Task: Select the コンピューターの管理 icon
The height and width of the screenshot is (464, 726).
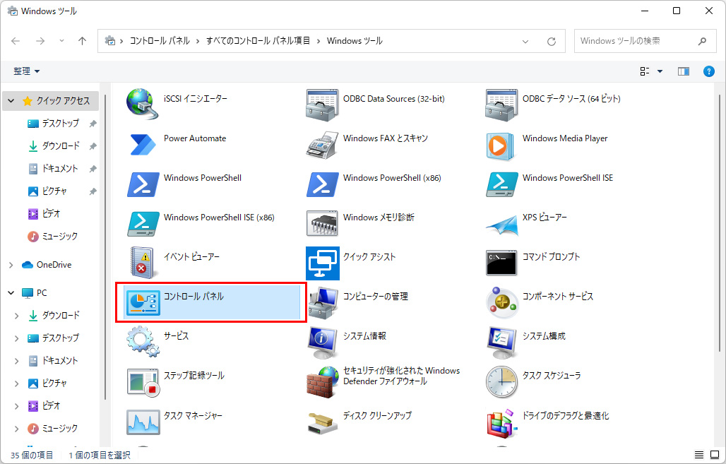Action: point(323,303)
